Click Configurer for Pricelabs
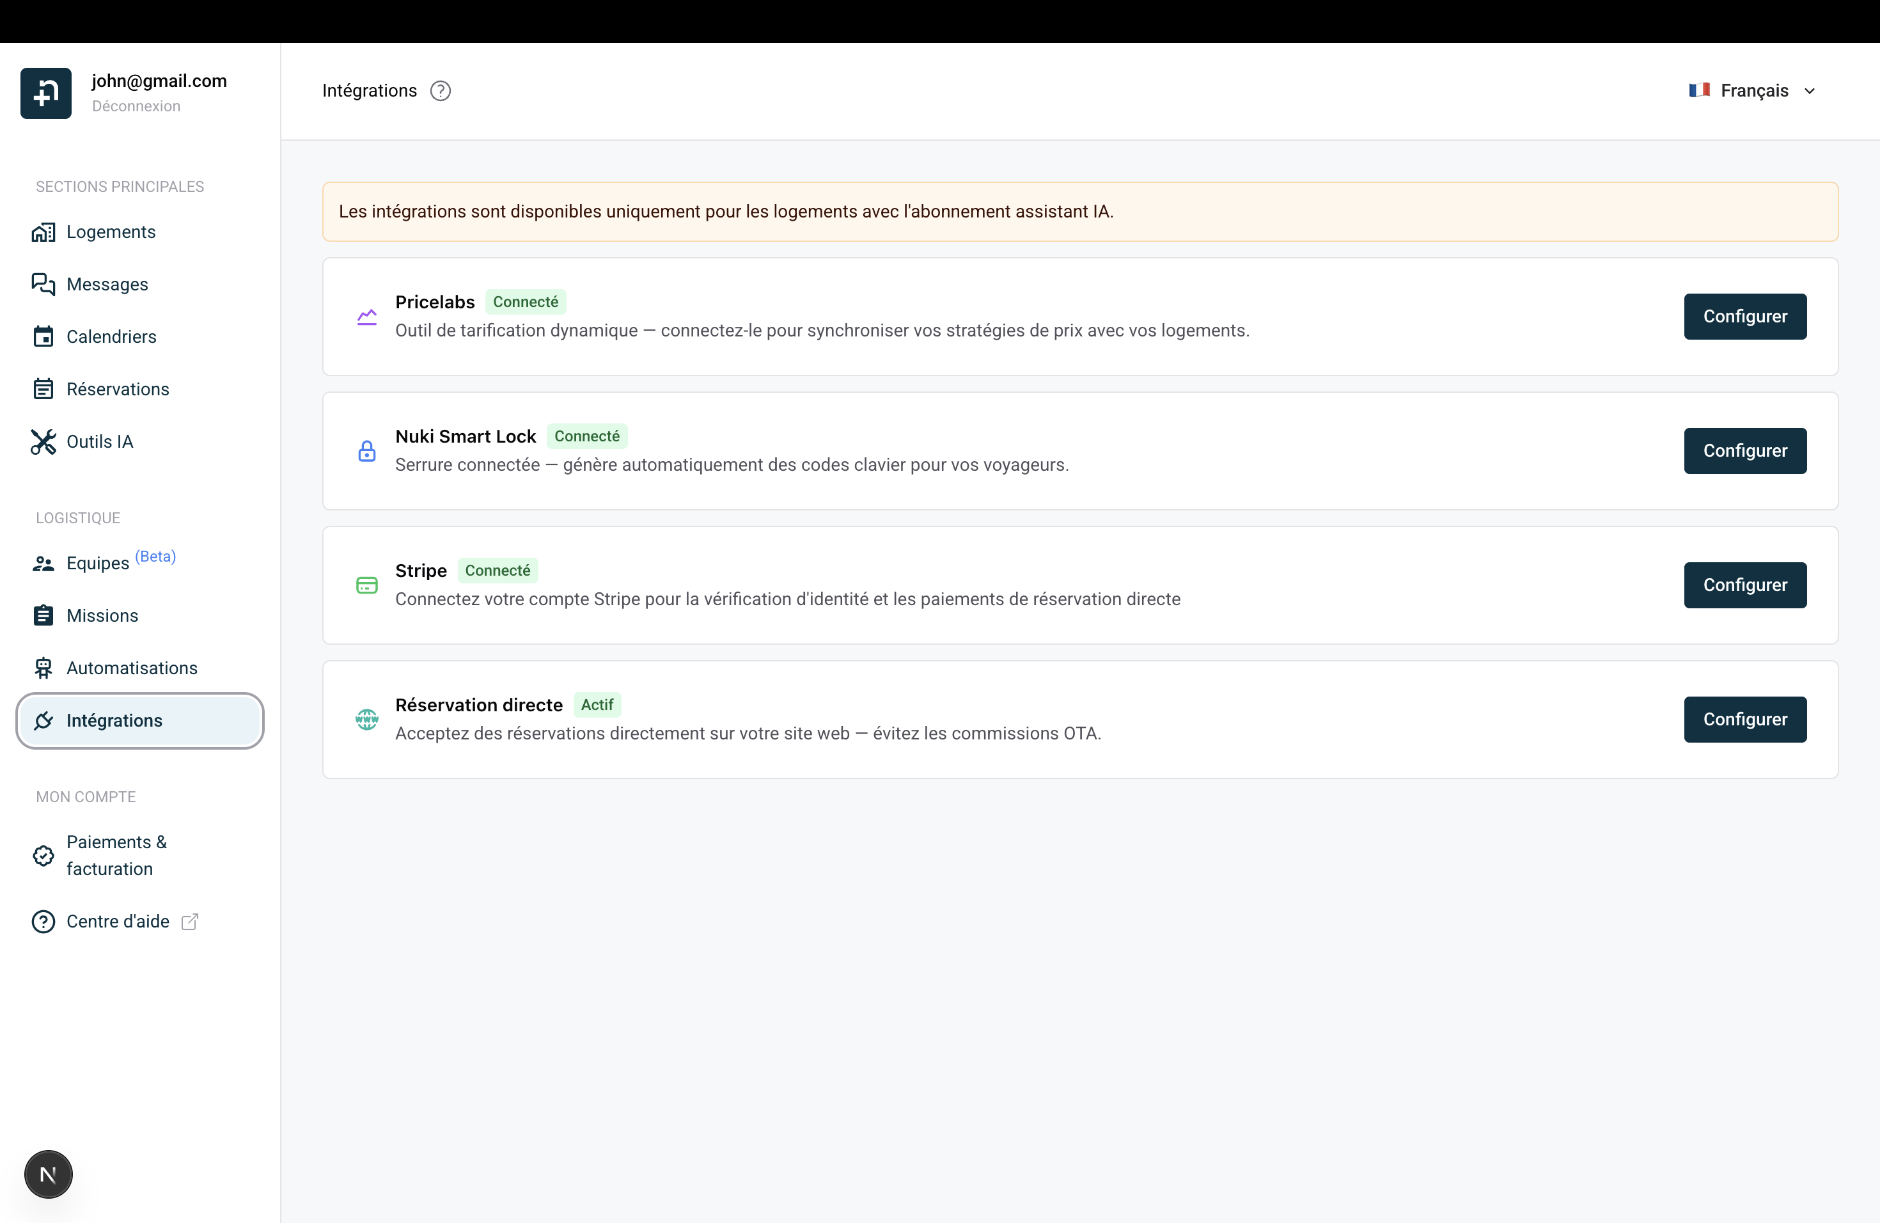Image resolution: width=1880 pixels, height=1223 pixels. coord(1745,317)
